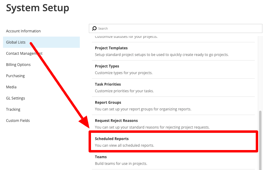Click the Teams description text
This screenshot has height=170, width=263.
pos(121,163)
